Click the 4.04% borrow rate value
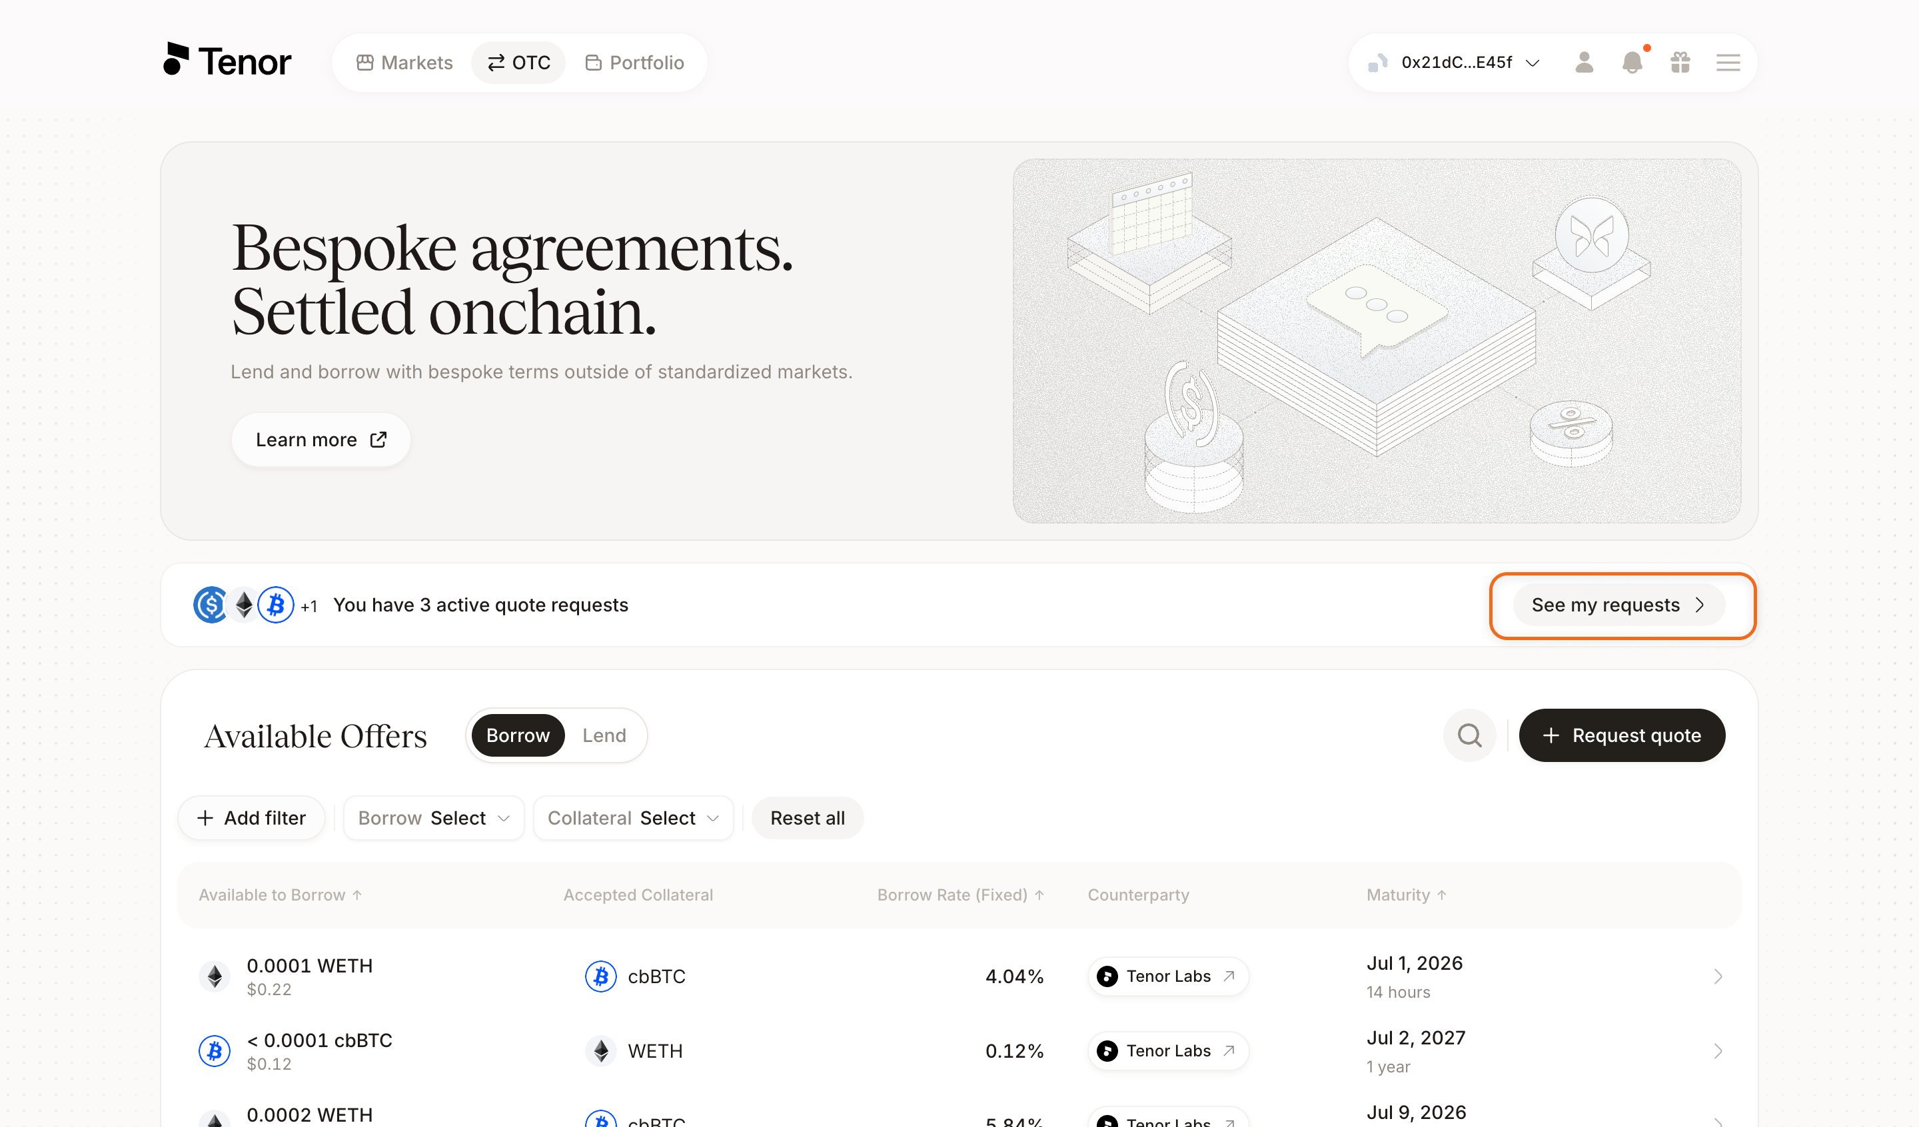Image resolution: width=1919 pixels, height=1127 pixels. (x=1014, y=976)
